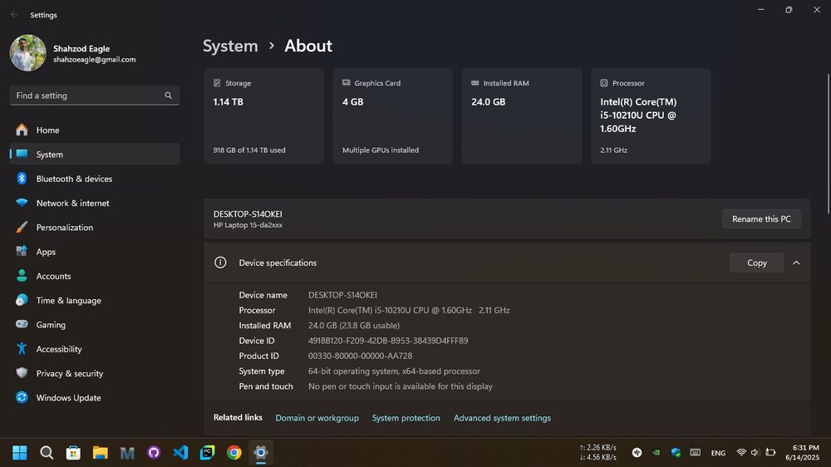The width and height of the screenshot is (831, 467).
Task: Click the System breadcrumb link
Action: [x=230, y=46]
